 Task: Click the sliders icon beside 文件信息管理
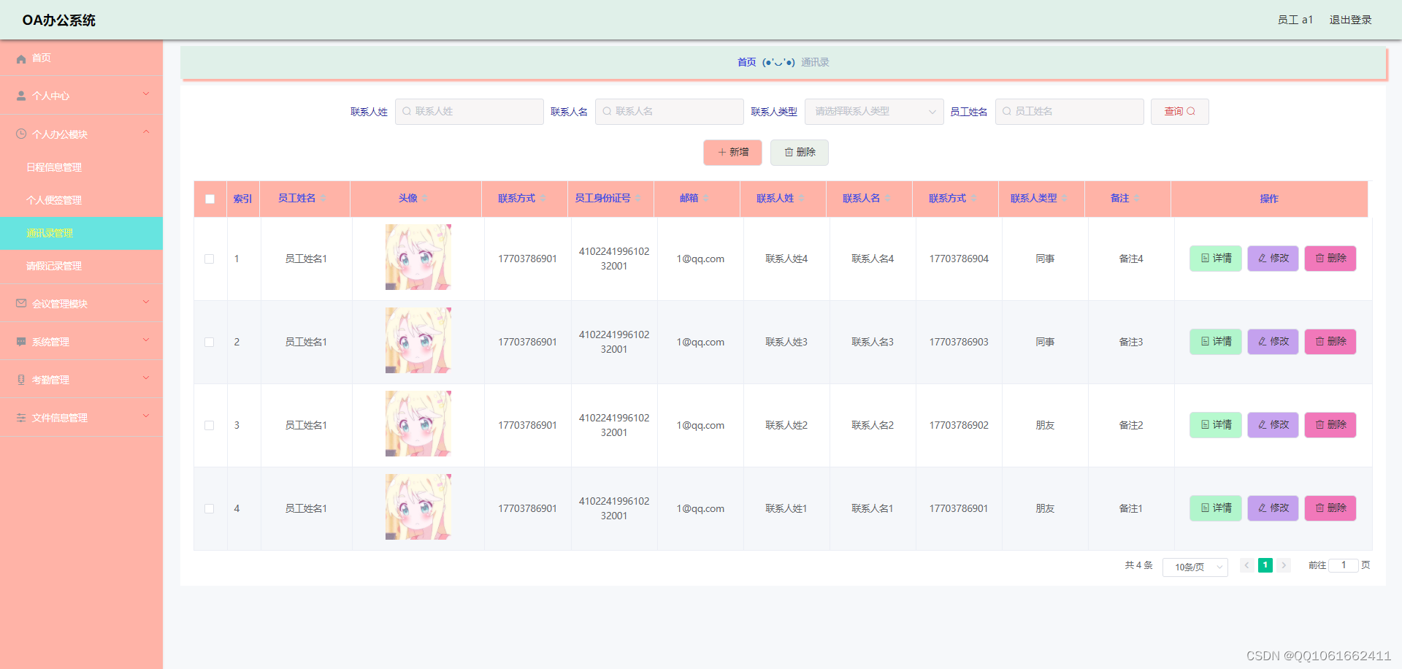[20, 417]
